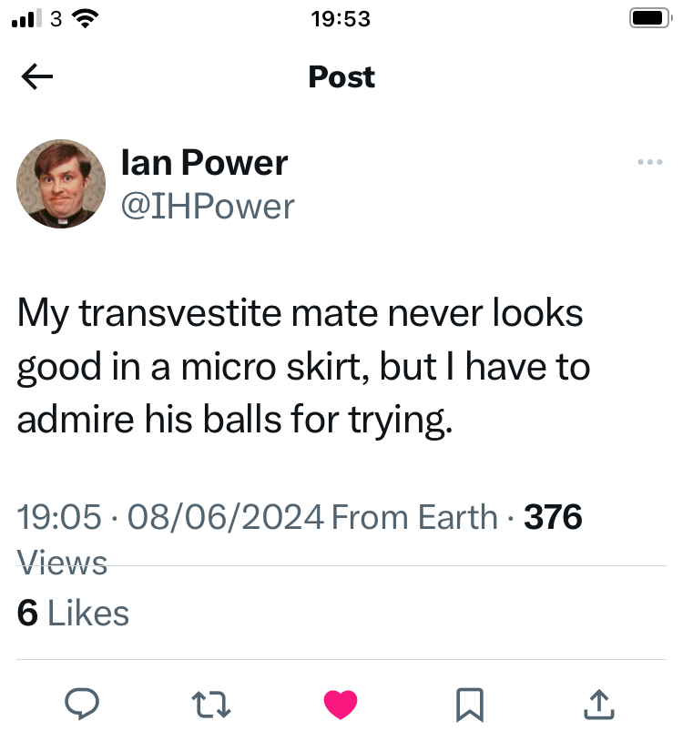Screen dimensions: 683x751
Task: Bookmark this post
Action: (x=469, y=702)
